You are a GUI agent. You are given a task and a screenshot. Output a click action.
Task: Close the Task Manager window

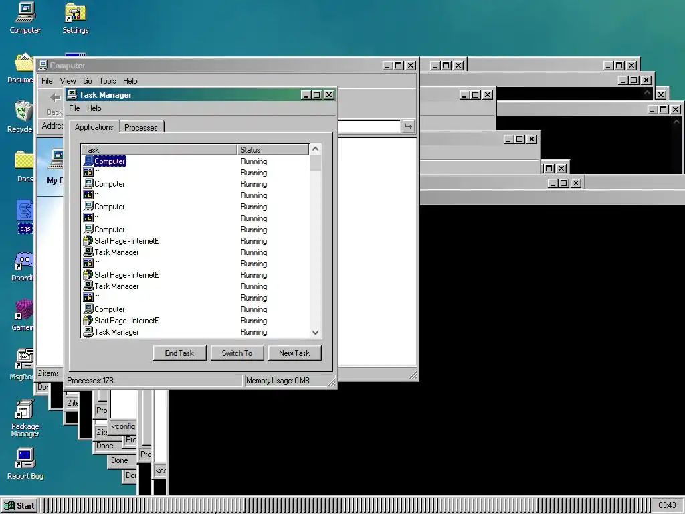(329, 95)
